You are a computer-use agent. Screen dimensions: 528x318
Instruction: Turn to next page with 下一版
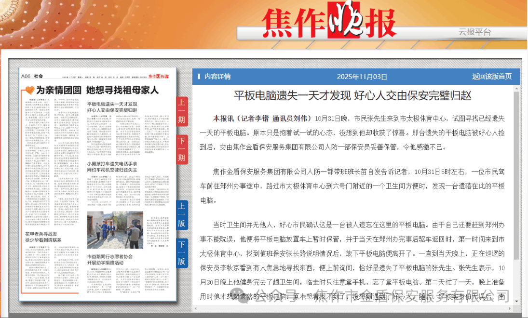(182, 253)
